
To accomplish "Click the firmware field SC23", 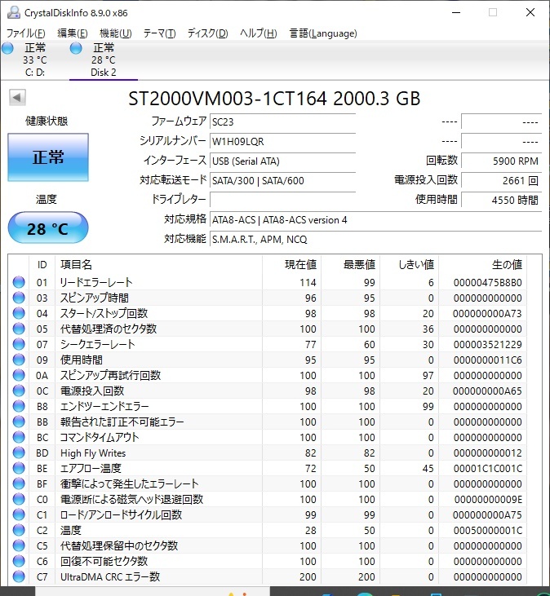I will [x=282, y=122].
